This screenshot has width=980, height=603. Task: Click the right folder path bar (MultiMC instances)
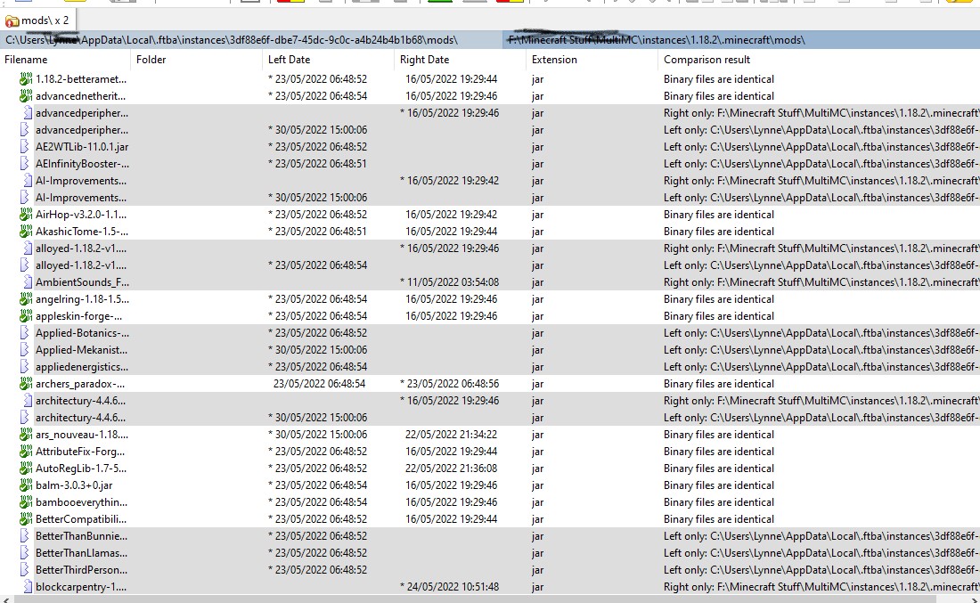[x=741, y=40]
